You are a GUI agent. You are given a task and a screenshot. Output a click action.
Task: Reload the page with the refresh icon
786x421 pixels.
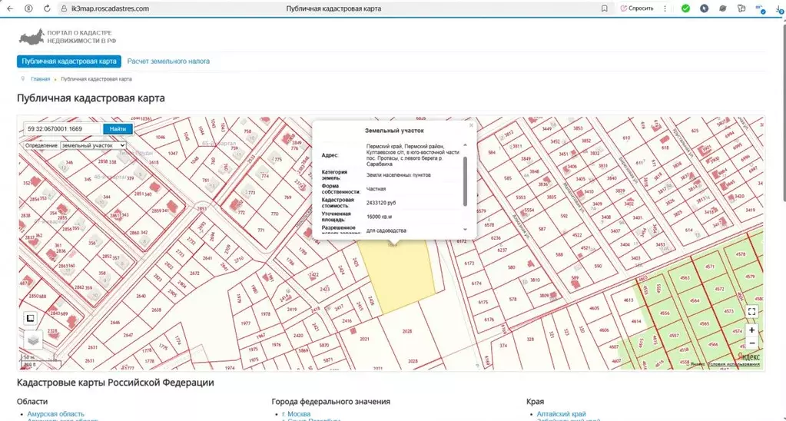(47, 8)
